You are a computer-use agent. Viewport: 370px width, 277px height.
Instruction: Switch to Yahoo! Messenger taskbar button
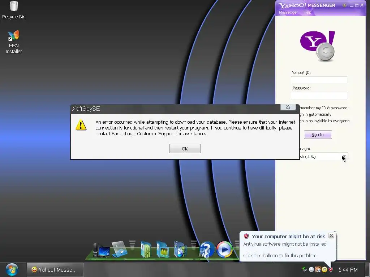click(x=55, y=270)
